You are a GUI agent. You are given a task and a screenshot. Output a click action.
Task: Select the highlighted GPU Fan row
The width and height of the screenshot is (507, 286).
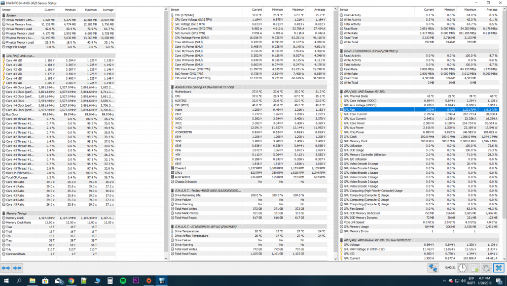click(419, 110)
